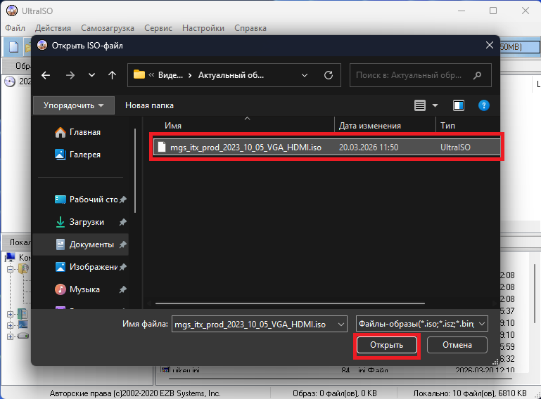
Task: Open view options dropdown arrow
Action: (x=435, y=105)
